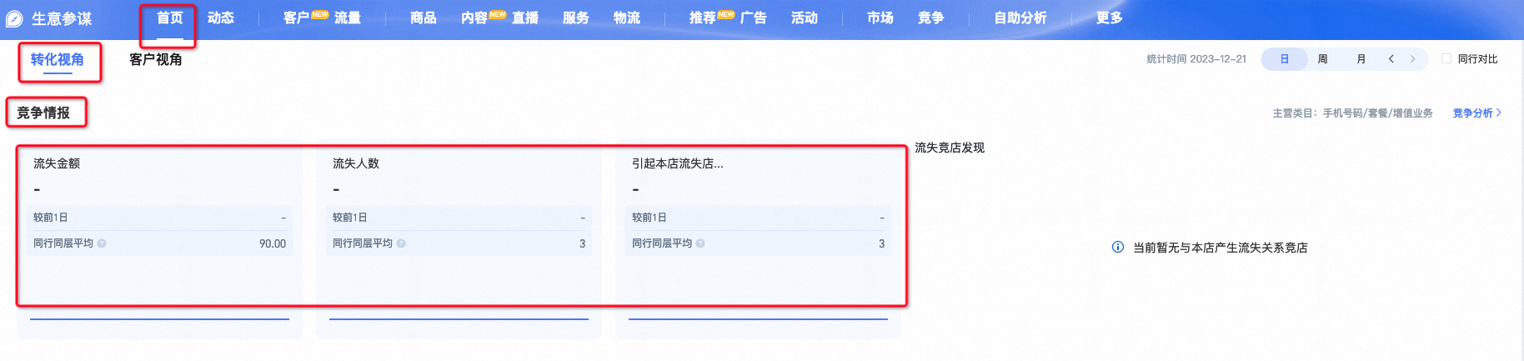Go to the 内容 section
Image resolution: width=1524 pixels, height=361 pixels.
pyautogui.click(x=474, y=18)
